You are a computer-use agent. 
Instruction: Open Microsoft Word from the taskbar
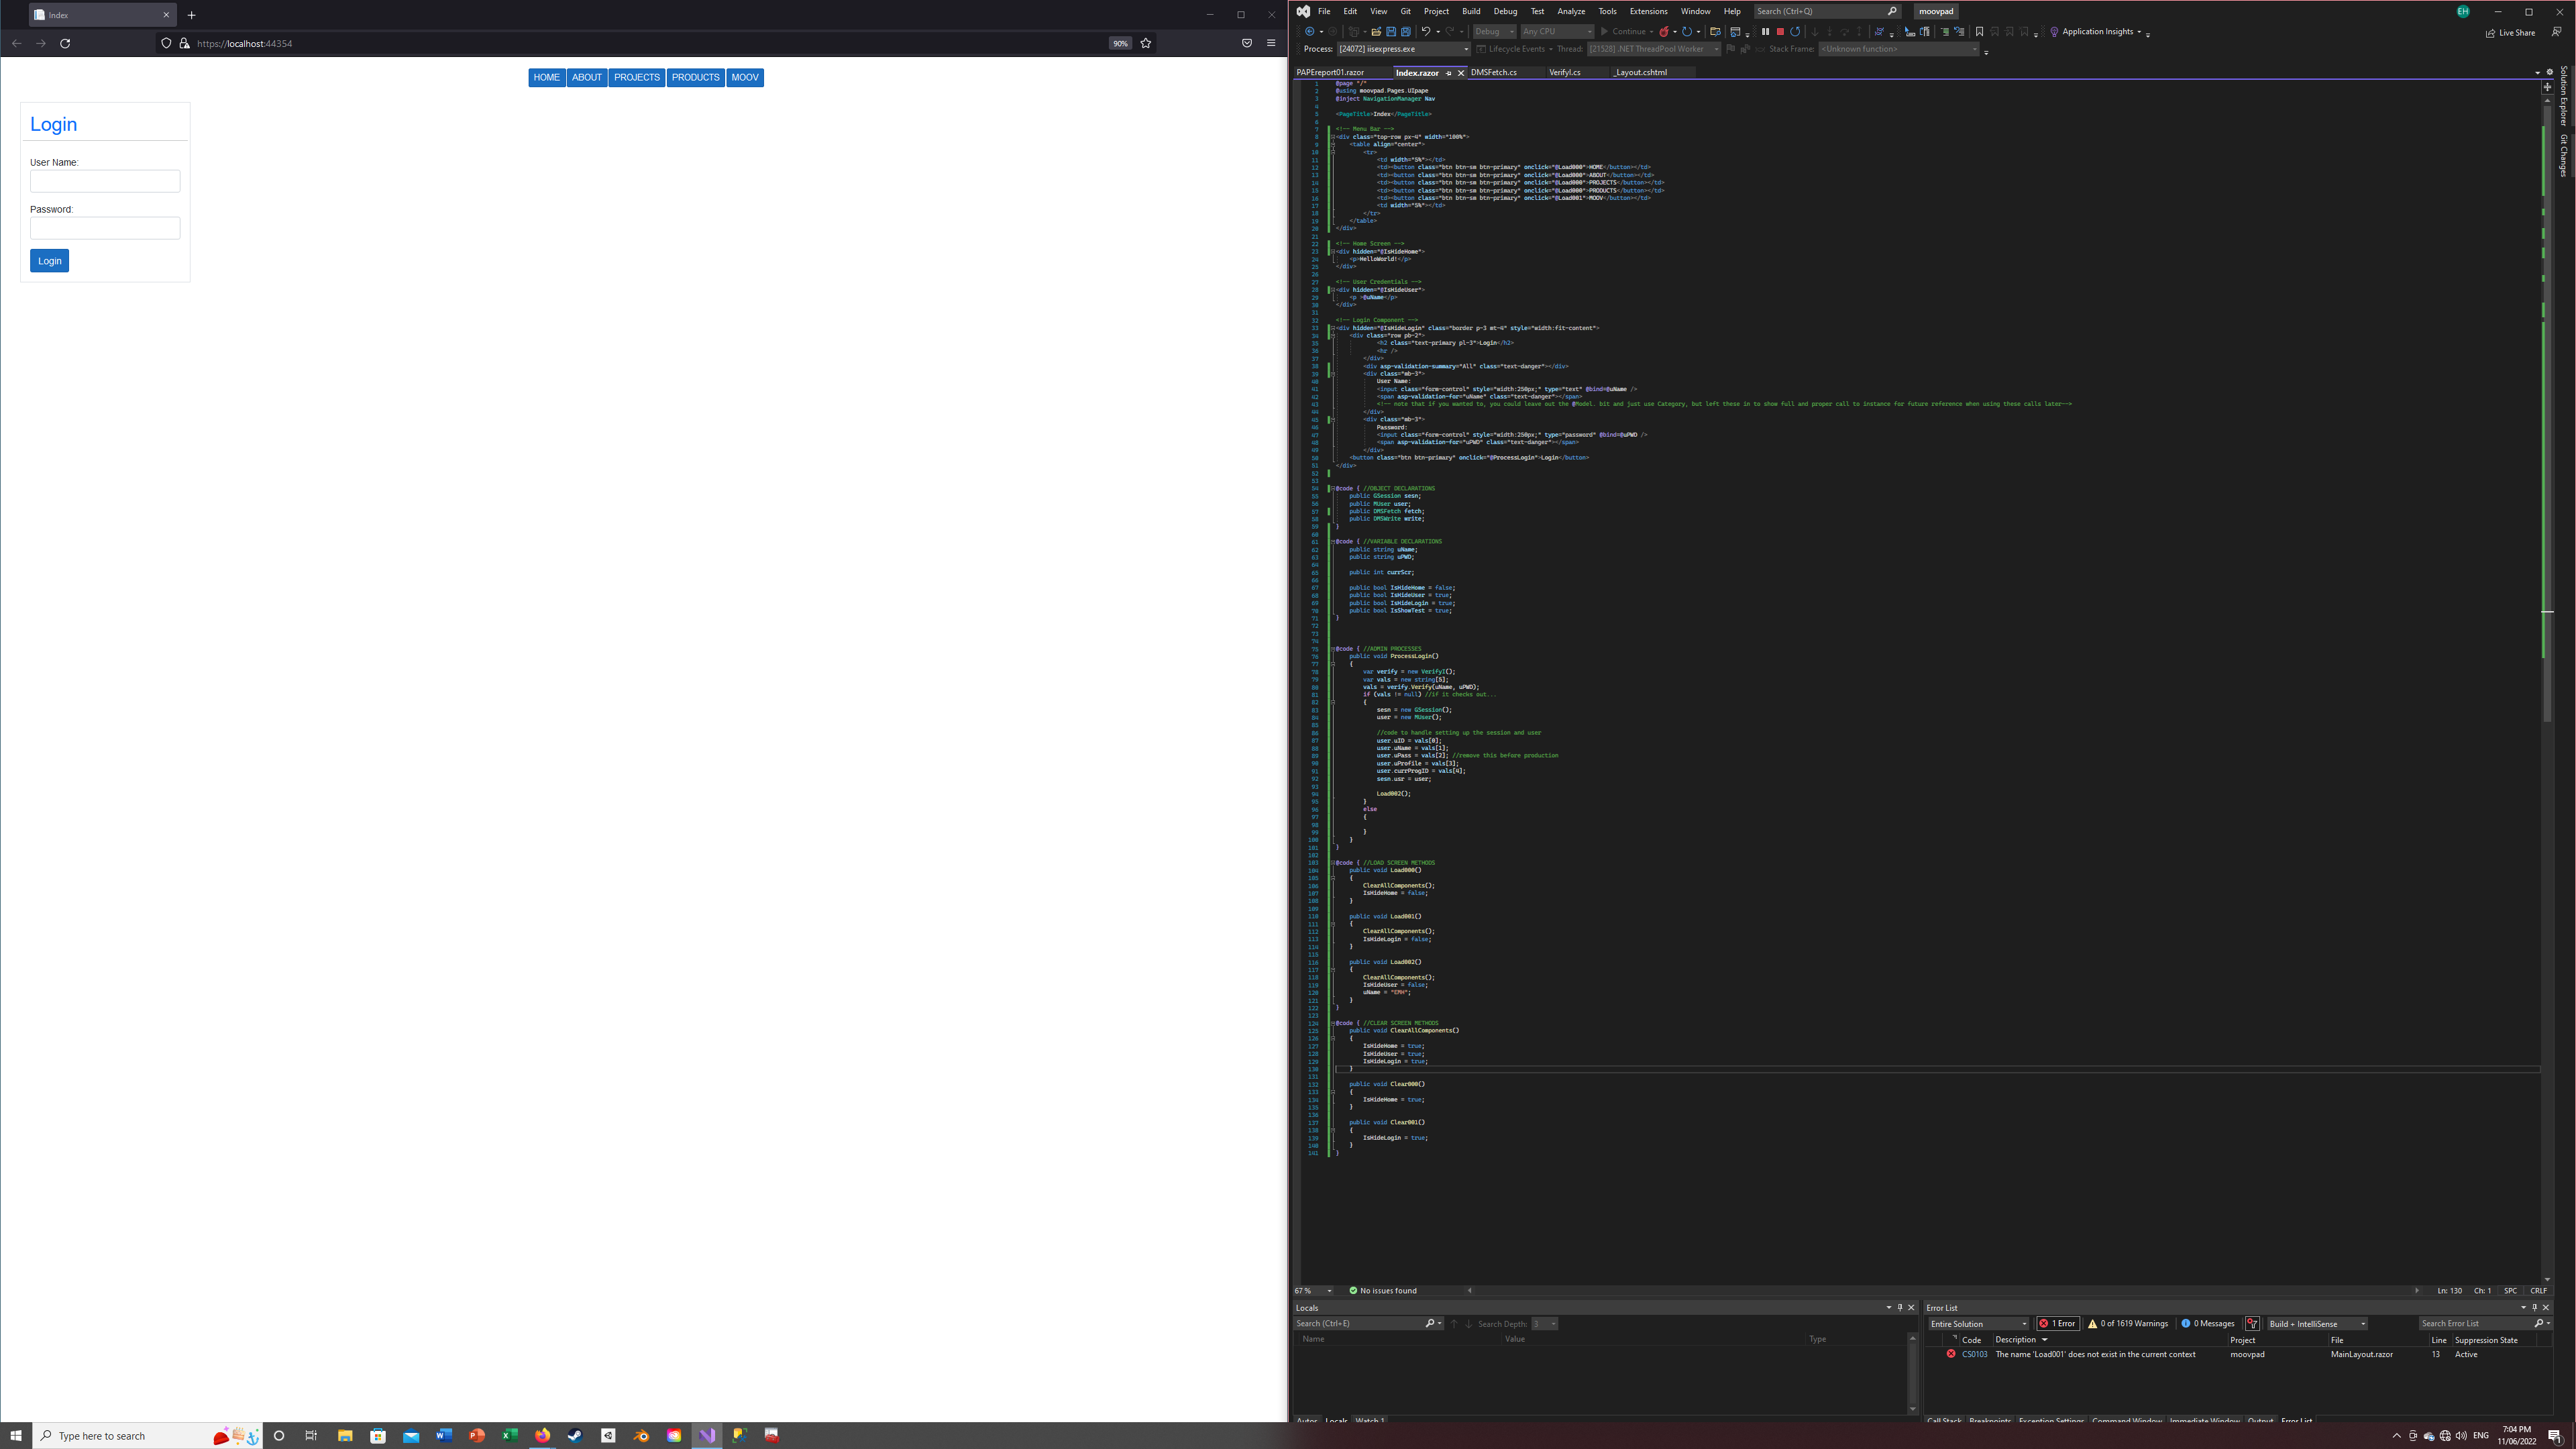(x=444, y=1435)
